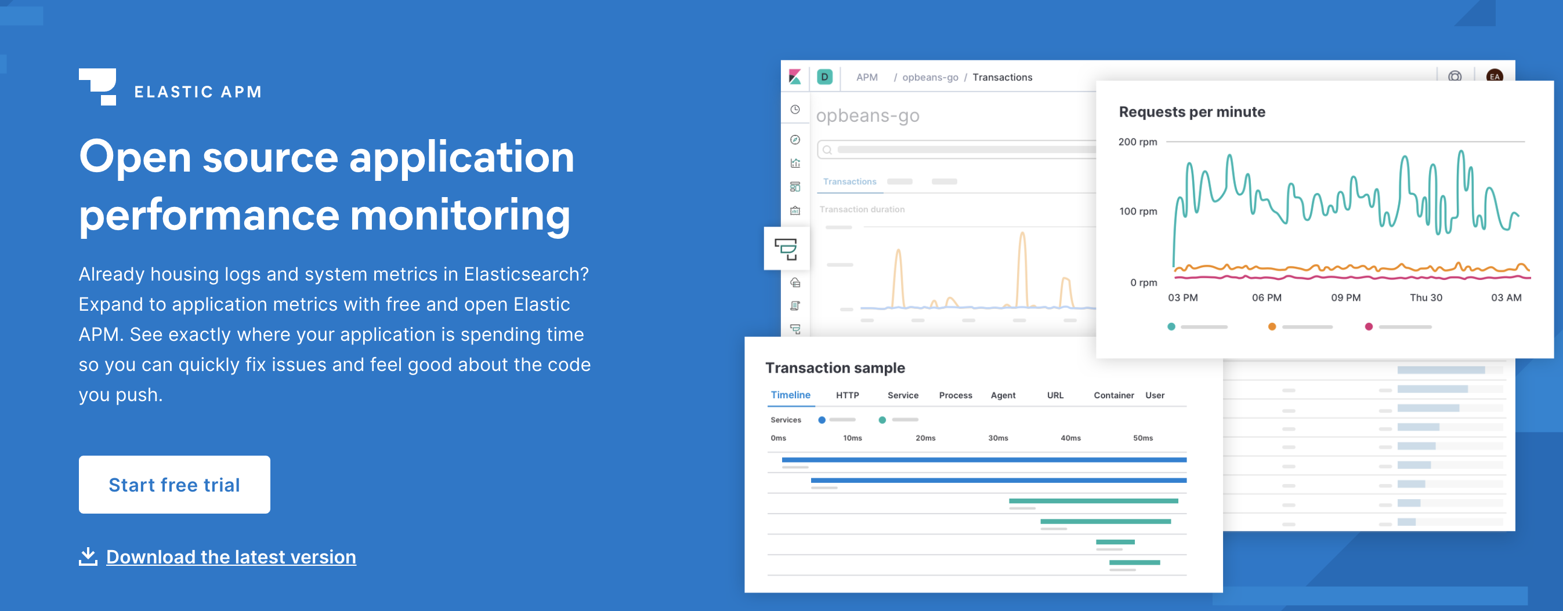This screenshot has height=611, width=1563.
Task: Open the green D space badge
Action: pyautogui.click(x=824, y=77)
